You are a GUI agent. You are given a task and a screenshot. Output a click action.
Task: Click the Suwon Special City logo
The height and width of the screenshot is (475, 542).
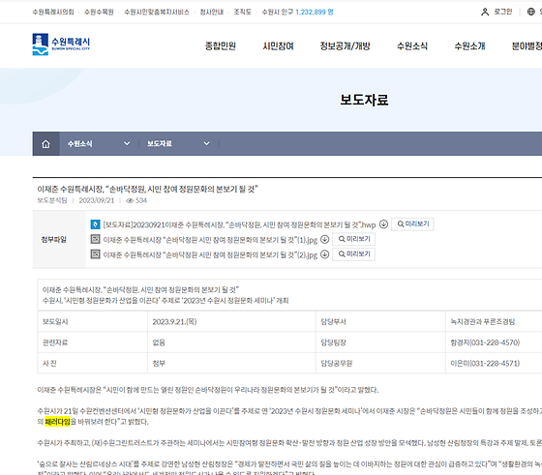(61, 45)
